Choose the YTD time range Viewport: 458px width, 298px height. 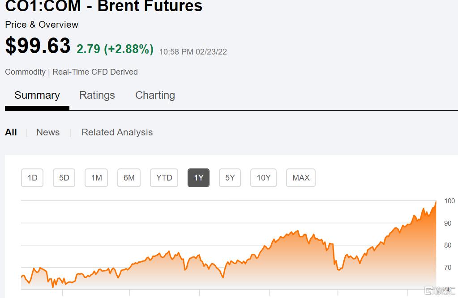(x=164, y=177)
